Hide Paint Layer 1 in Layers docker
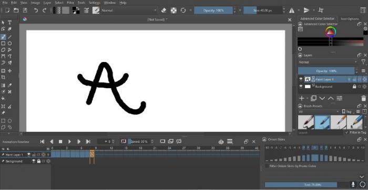The width and height of the screenshot is (368, 190). [301, 79]
